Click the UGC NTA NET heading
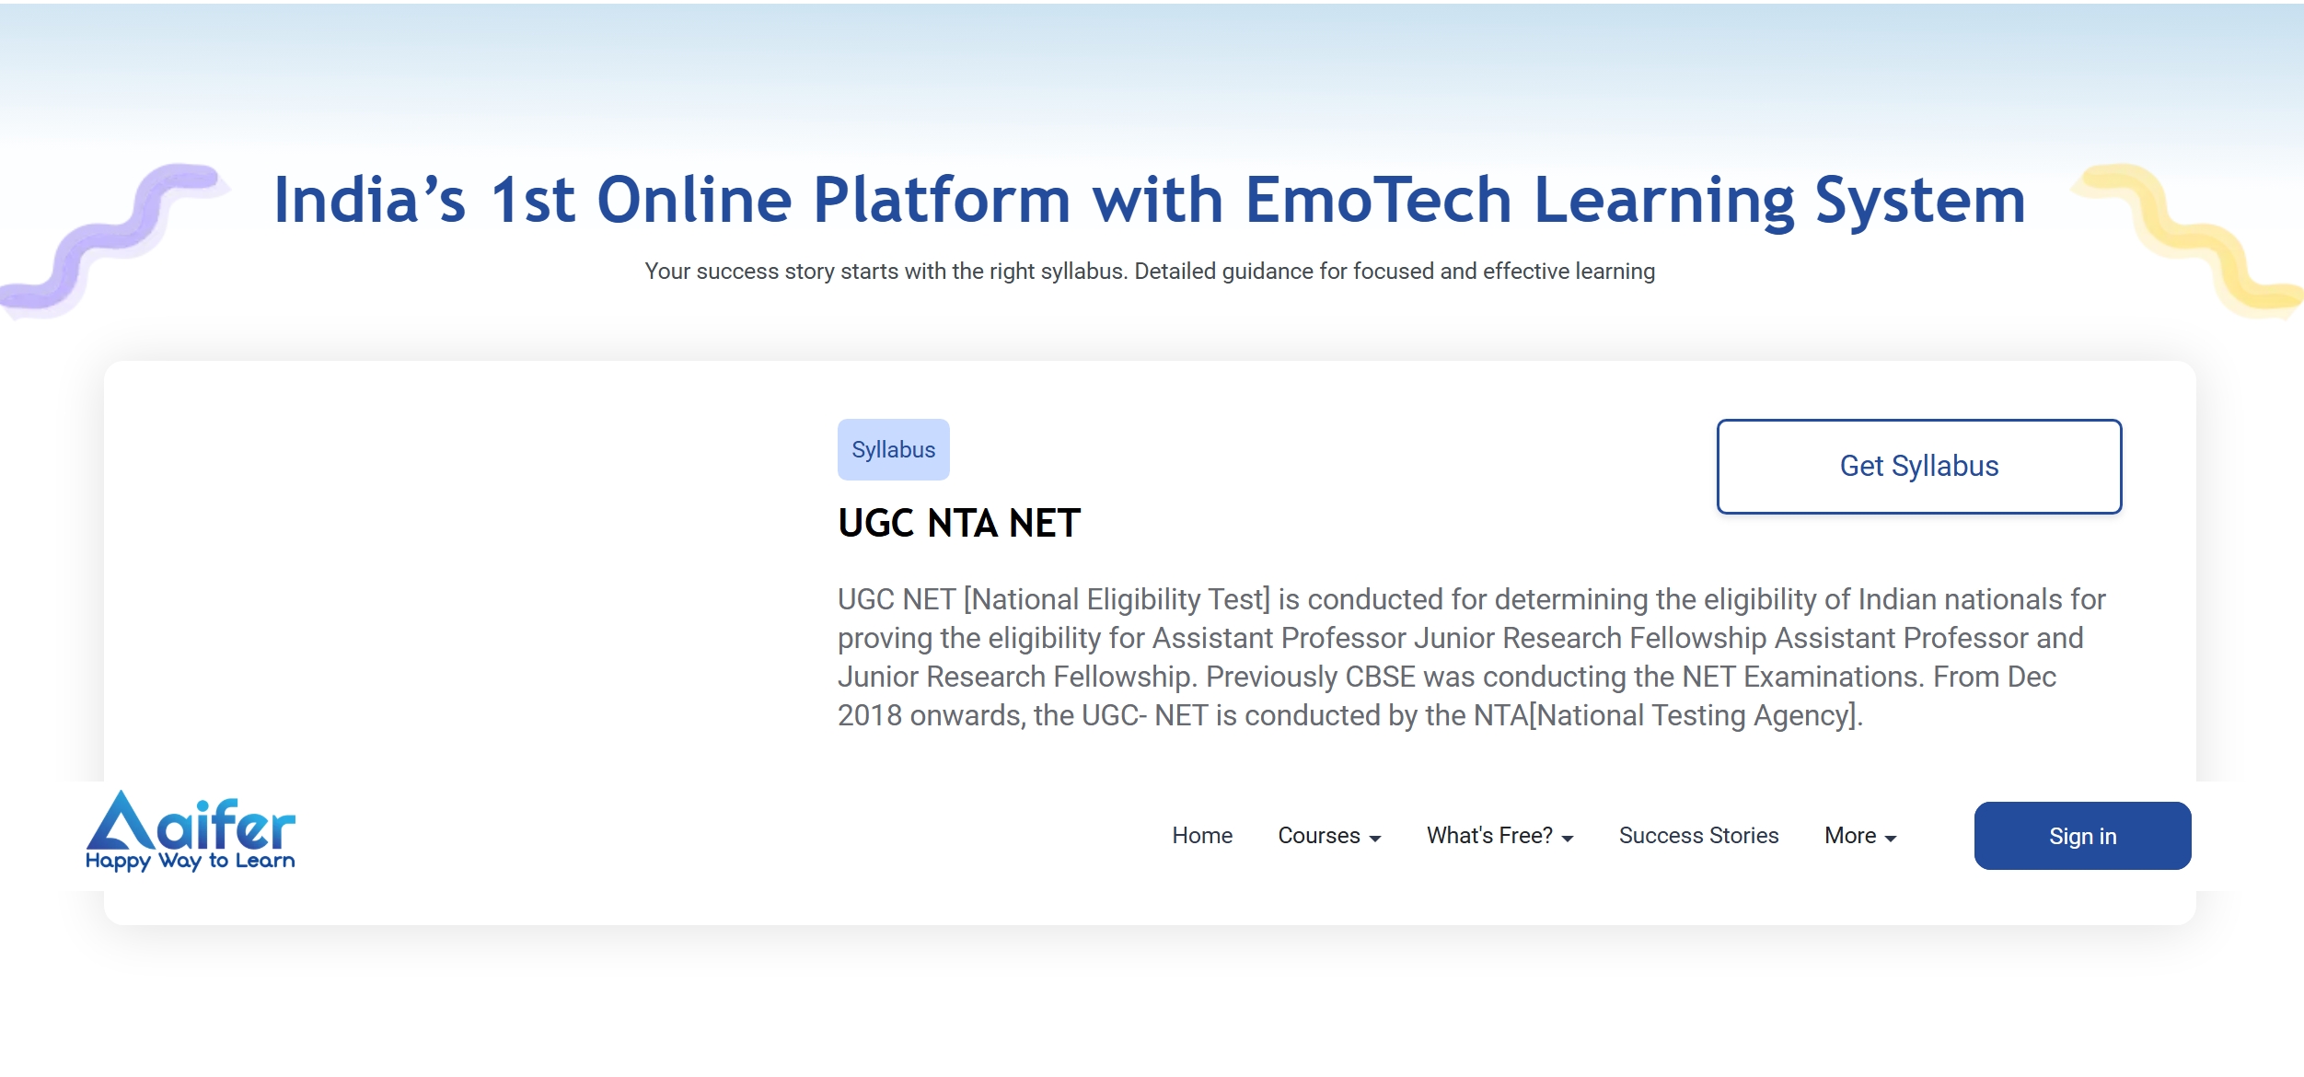 958,524
